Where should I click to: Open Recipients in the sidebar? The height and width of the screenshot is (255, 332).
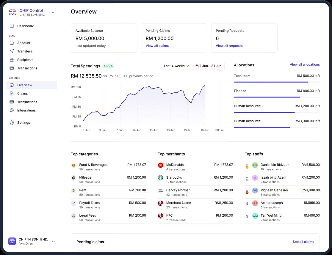click(x=32, y=60)
